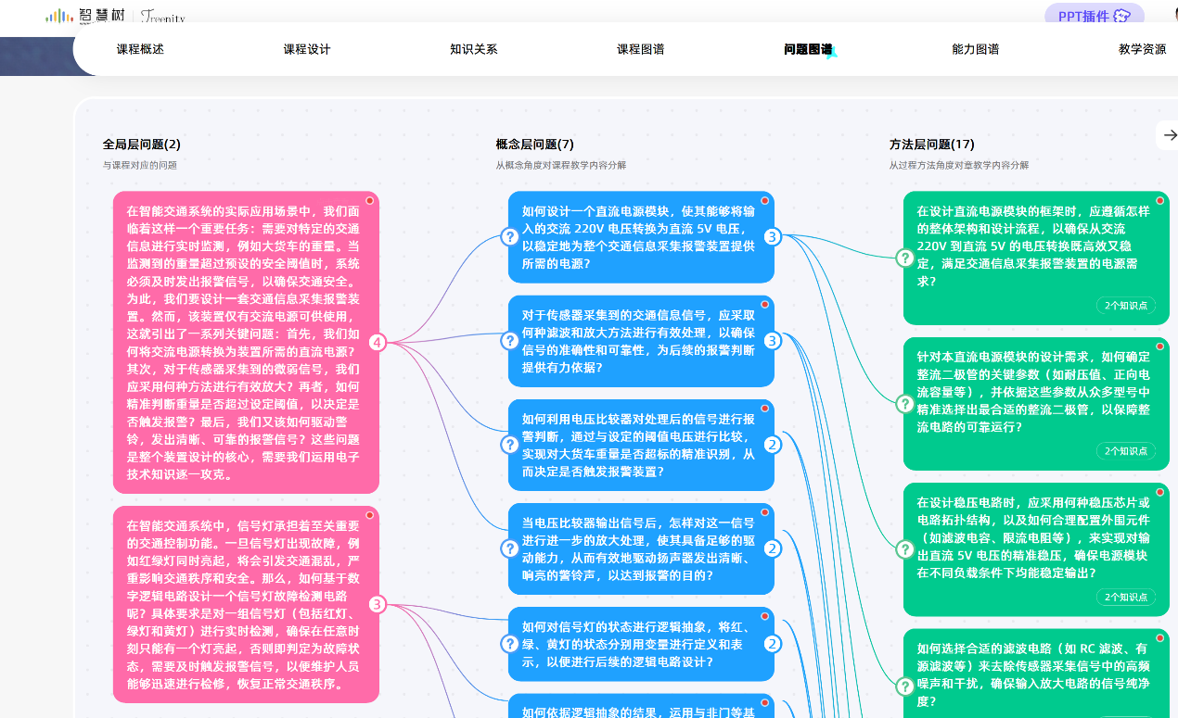Click question mark on signal light logic abstraction card
The width and height of the screenshot is (1178, 718).
(509, 644)
